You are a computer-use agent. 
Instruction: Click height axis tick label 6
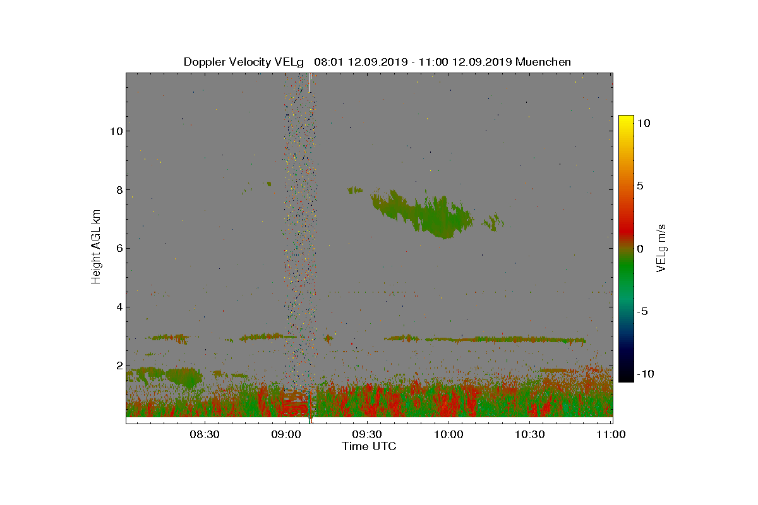118,248
